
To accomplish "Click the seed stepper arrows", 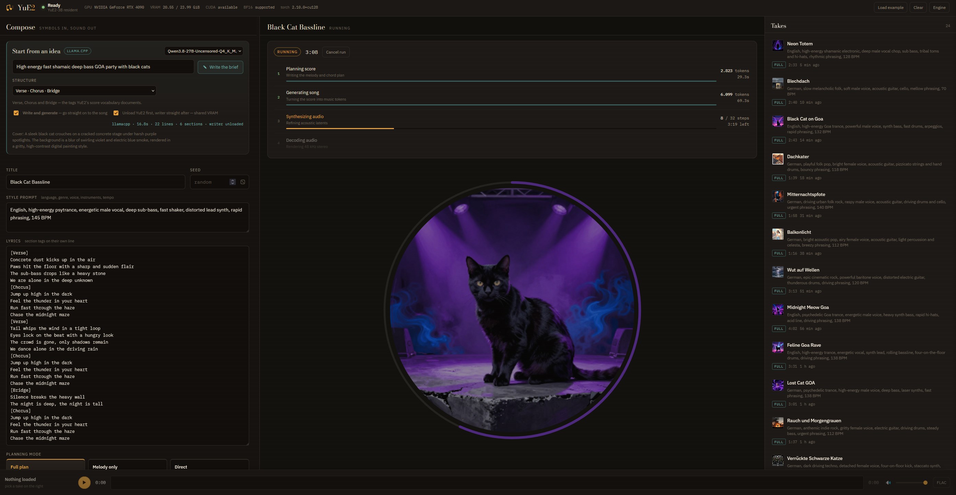I will pos(232,182).
